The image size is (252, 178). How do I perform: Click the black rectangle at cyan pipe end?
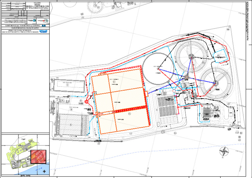click(x=99, y=141)
